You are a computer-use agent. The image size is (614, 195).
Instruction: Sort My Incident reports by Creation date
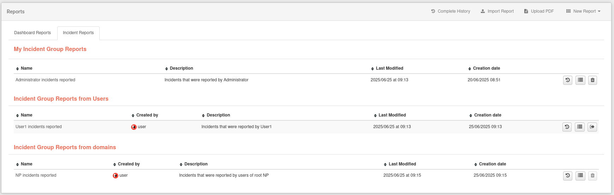484,68
